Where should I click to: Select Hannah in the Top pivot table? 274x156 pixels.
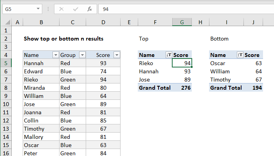pos(155,71)
